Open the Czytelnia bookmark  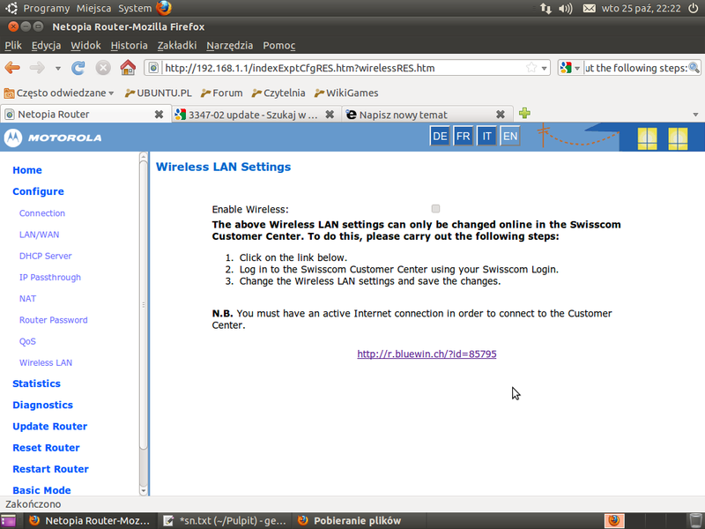click(x=278, y=93)
